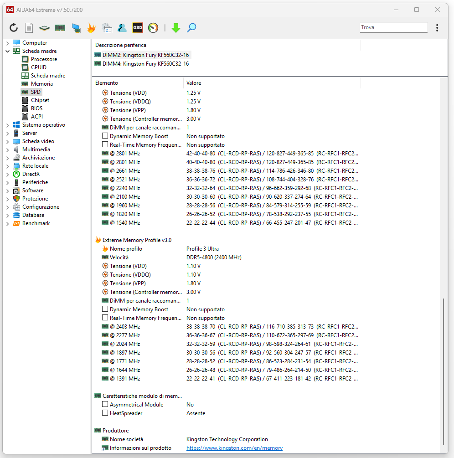Select Processore in the sidebar tree
Image resolution: width=454 pixels, height=458 pixels.
tap(44, 59)
